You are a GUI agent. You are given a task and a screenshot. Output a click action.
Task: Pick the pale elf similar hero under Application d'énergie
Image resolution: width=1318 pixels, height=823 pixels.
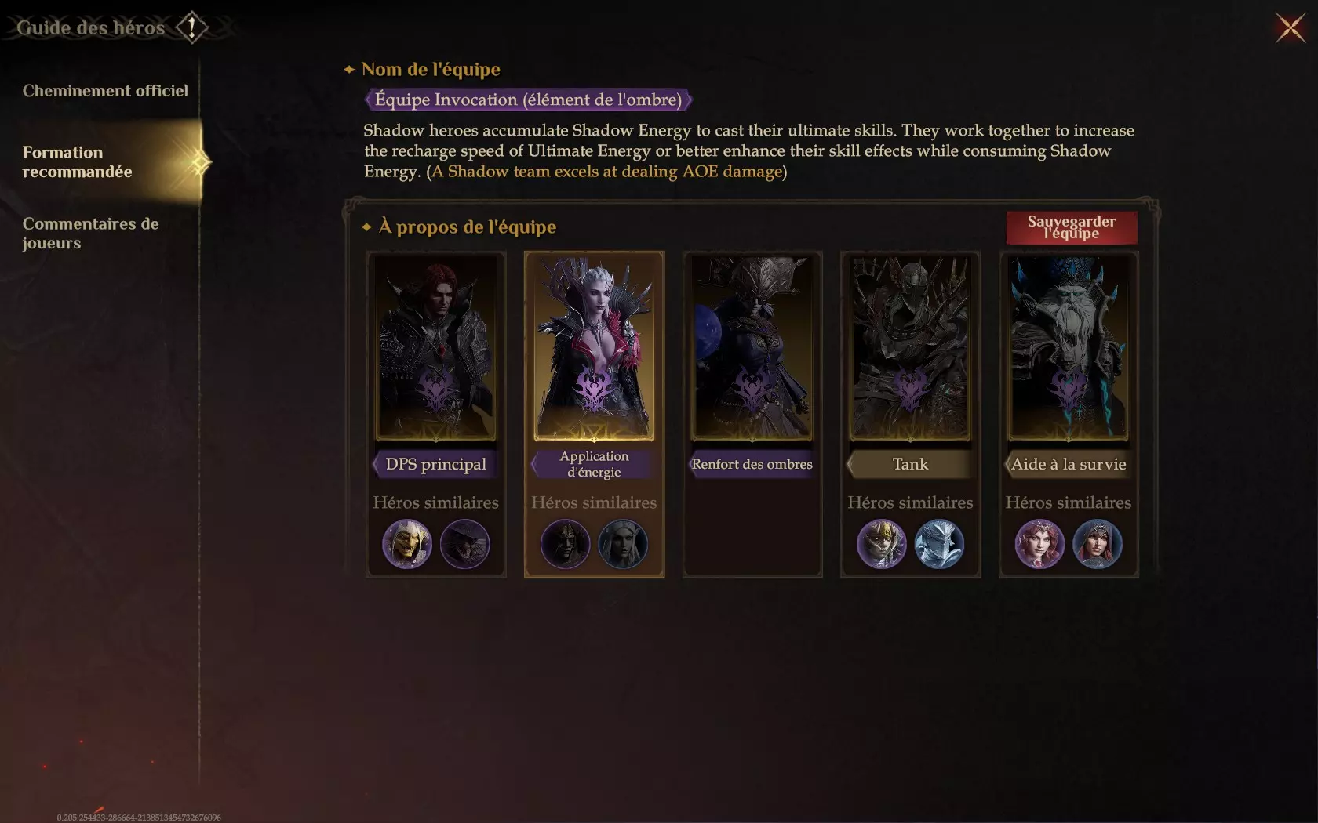click(623, 544)
